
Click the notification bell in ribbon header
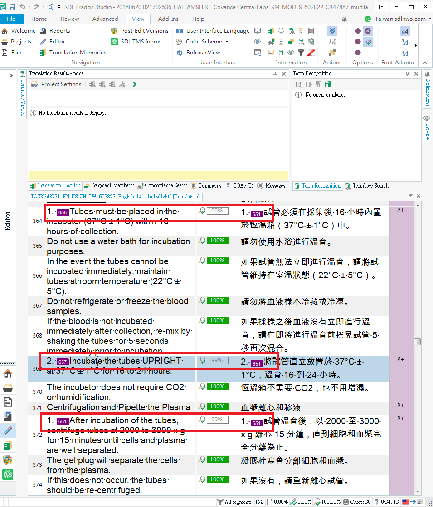coord(344,19)
